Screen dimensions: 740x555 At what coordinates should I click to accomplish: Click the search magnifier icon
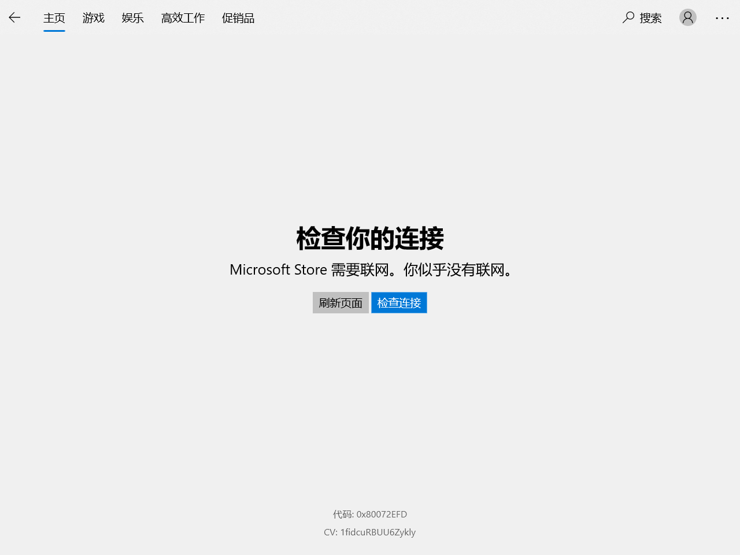pos(628,17)
